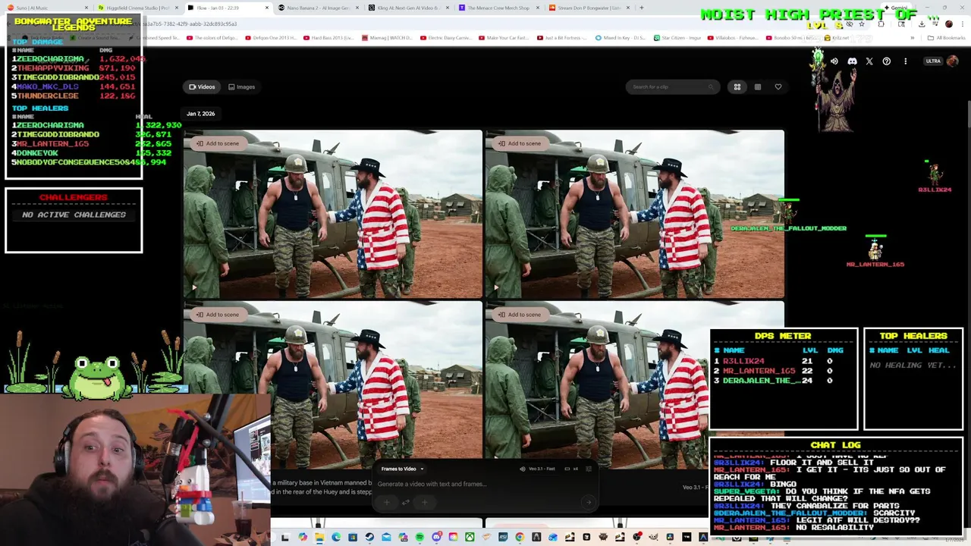The image size is (971, 546).
Task: Open the Chrome extensions puzzle icon
Action: 881,24
